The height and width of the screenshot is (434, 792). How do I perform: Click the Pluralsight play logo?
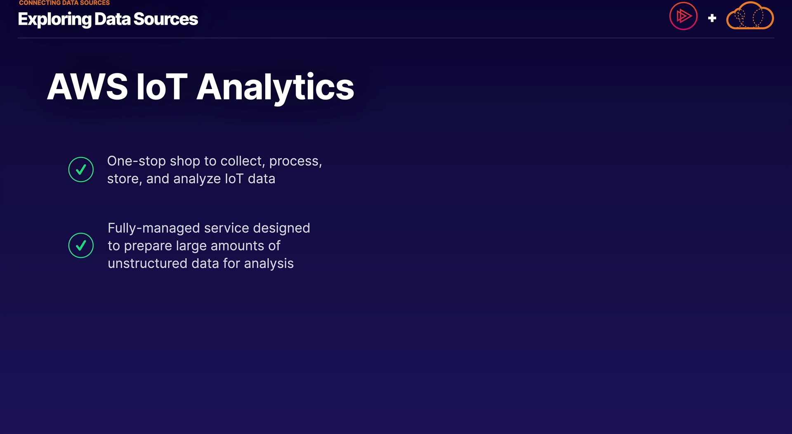point(683,17)
